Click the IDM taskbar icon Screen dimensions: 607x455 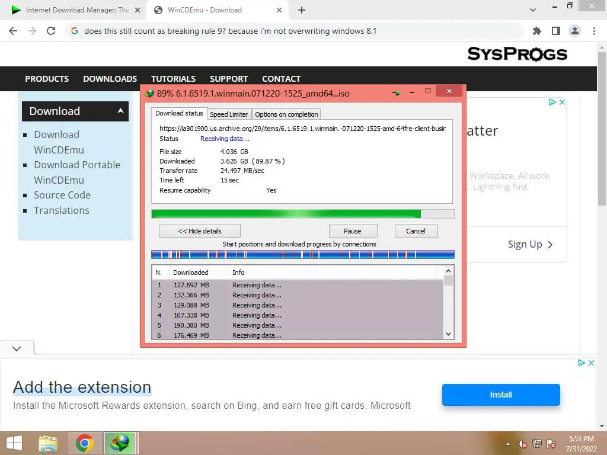pos(120,443)
